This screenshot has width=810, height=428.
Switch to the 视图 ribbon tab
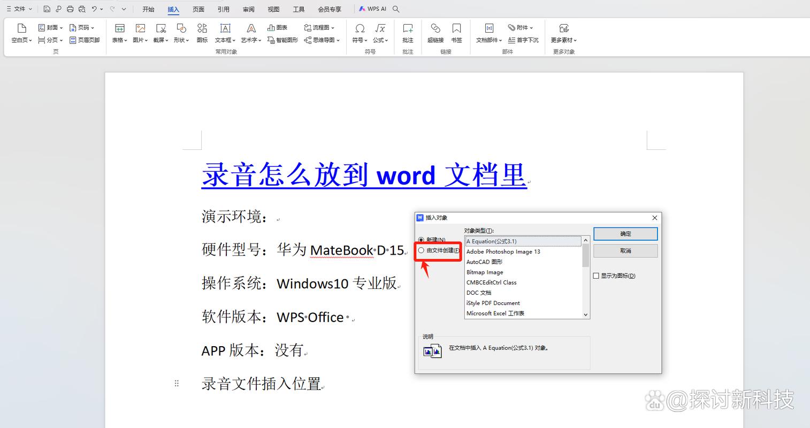click(273, 9)
